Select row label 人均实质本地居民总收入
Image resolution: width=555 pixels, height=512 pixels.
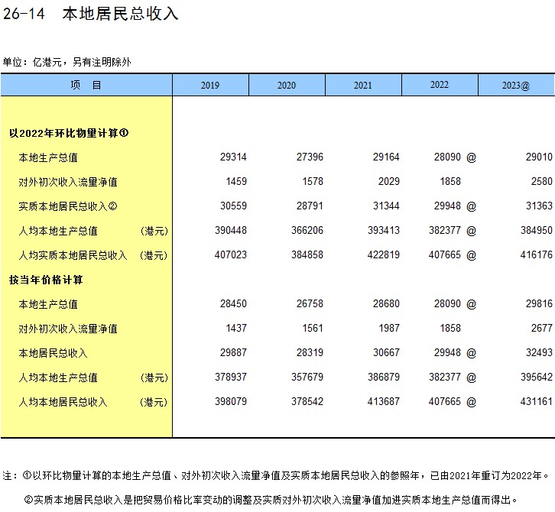point(73,255)
